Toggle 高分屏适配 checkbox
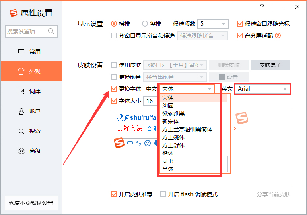Image resolution: width=307 pixels, height=215 pixels. (240, 36)
